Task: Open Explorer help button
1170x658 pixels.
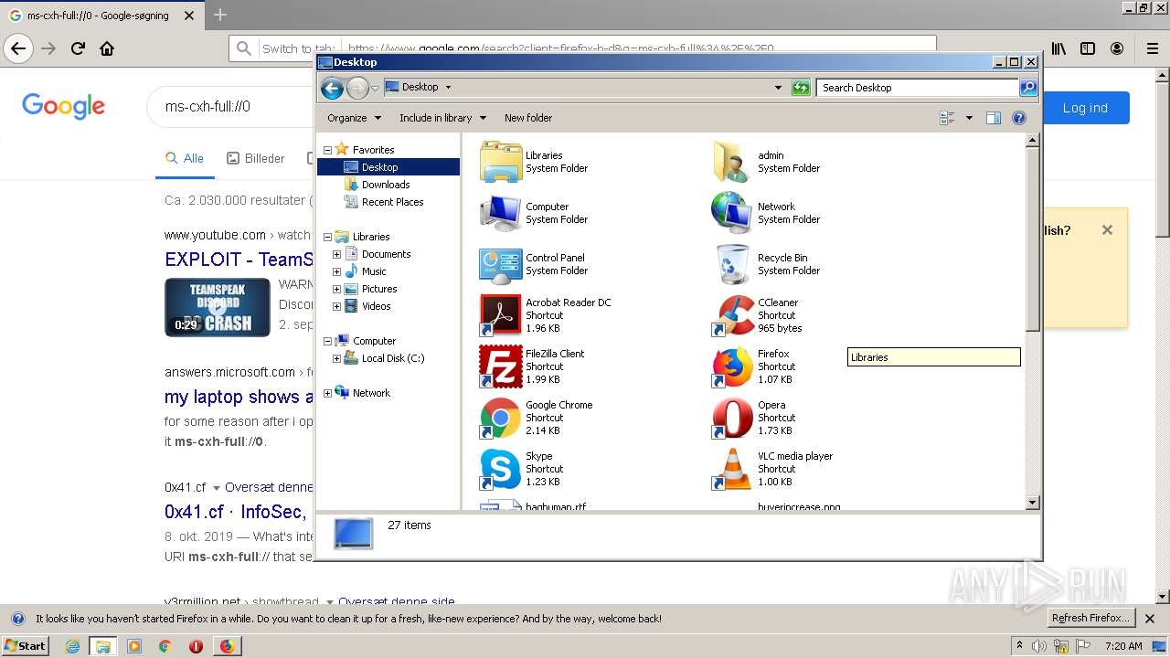Action: point(1019,118)
